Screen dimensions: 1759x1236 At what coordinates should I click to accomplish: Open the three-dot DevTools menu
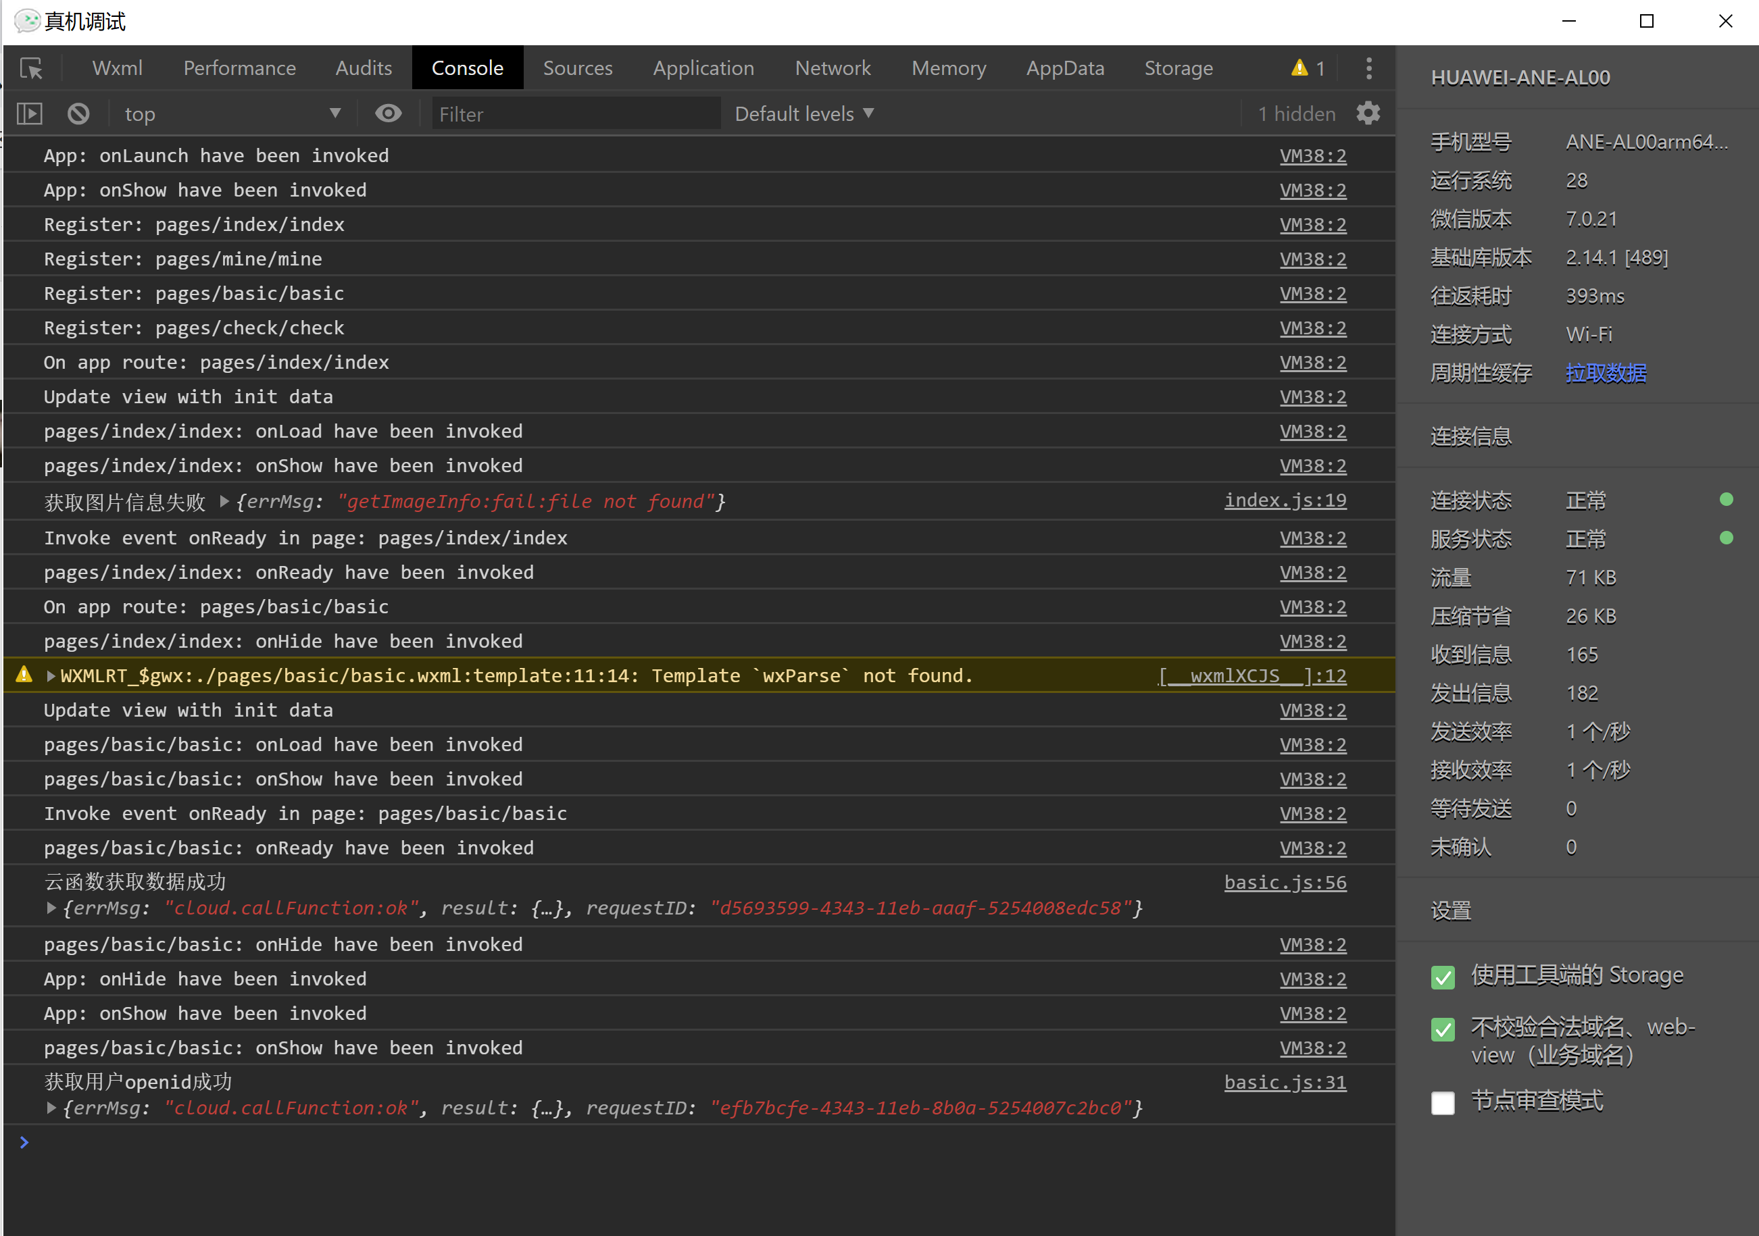pos(1369,68)
